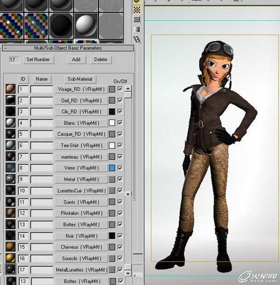Click the Verre glass sphere preview
Image resolution: width=280 pixels, height=285 pixels.
(11, 168)
